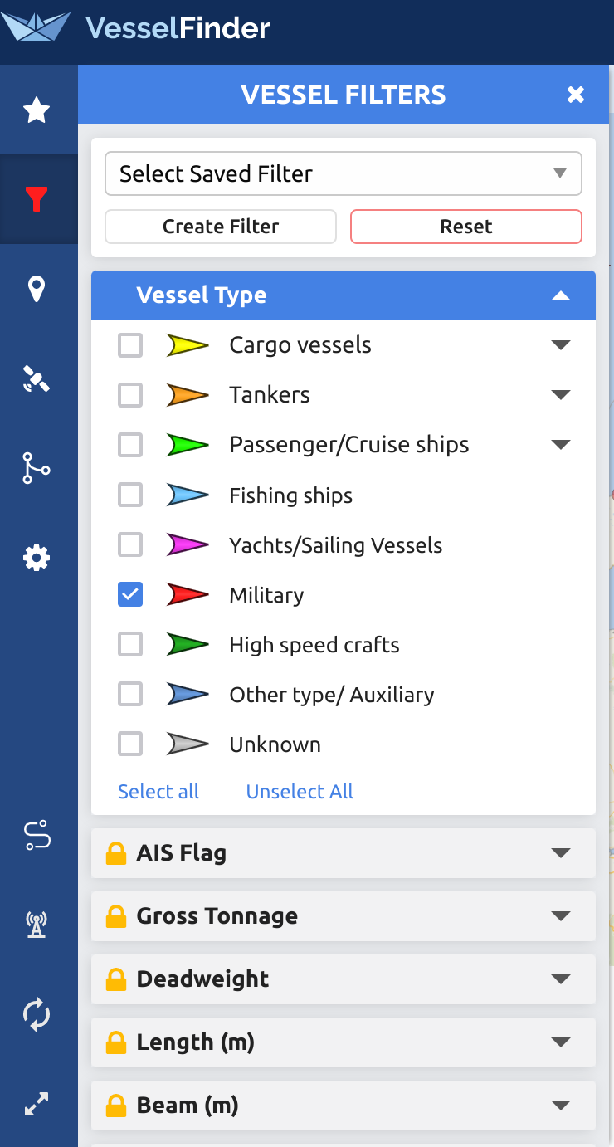The height and width of the screenshot is (1147, 614).
Task: Open favorites via the star icon
Action: tap(37, 110)
